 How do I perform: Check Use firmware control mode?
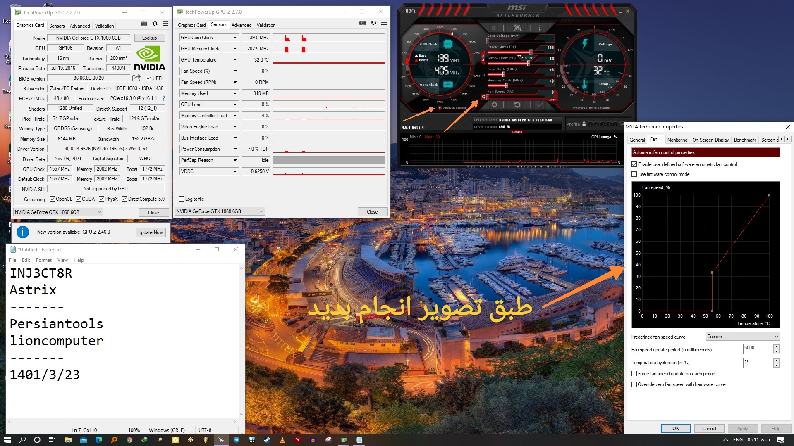point(634,174)
